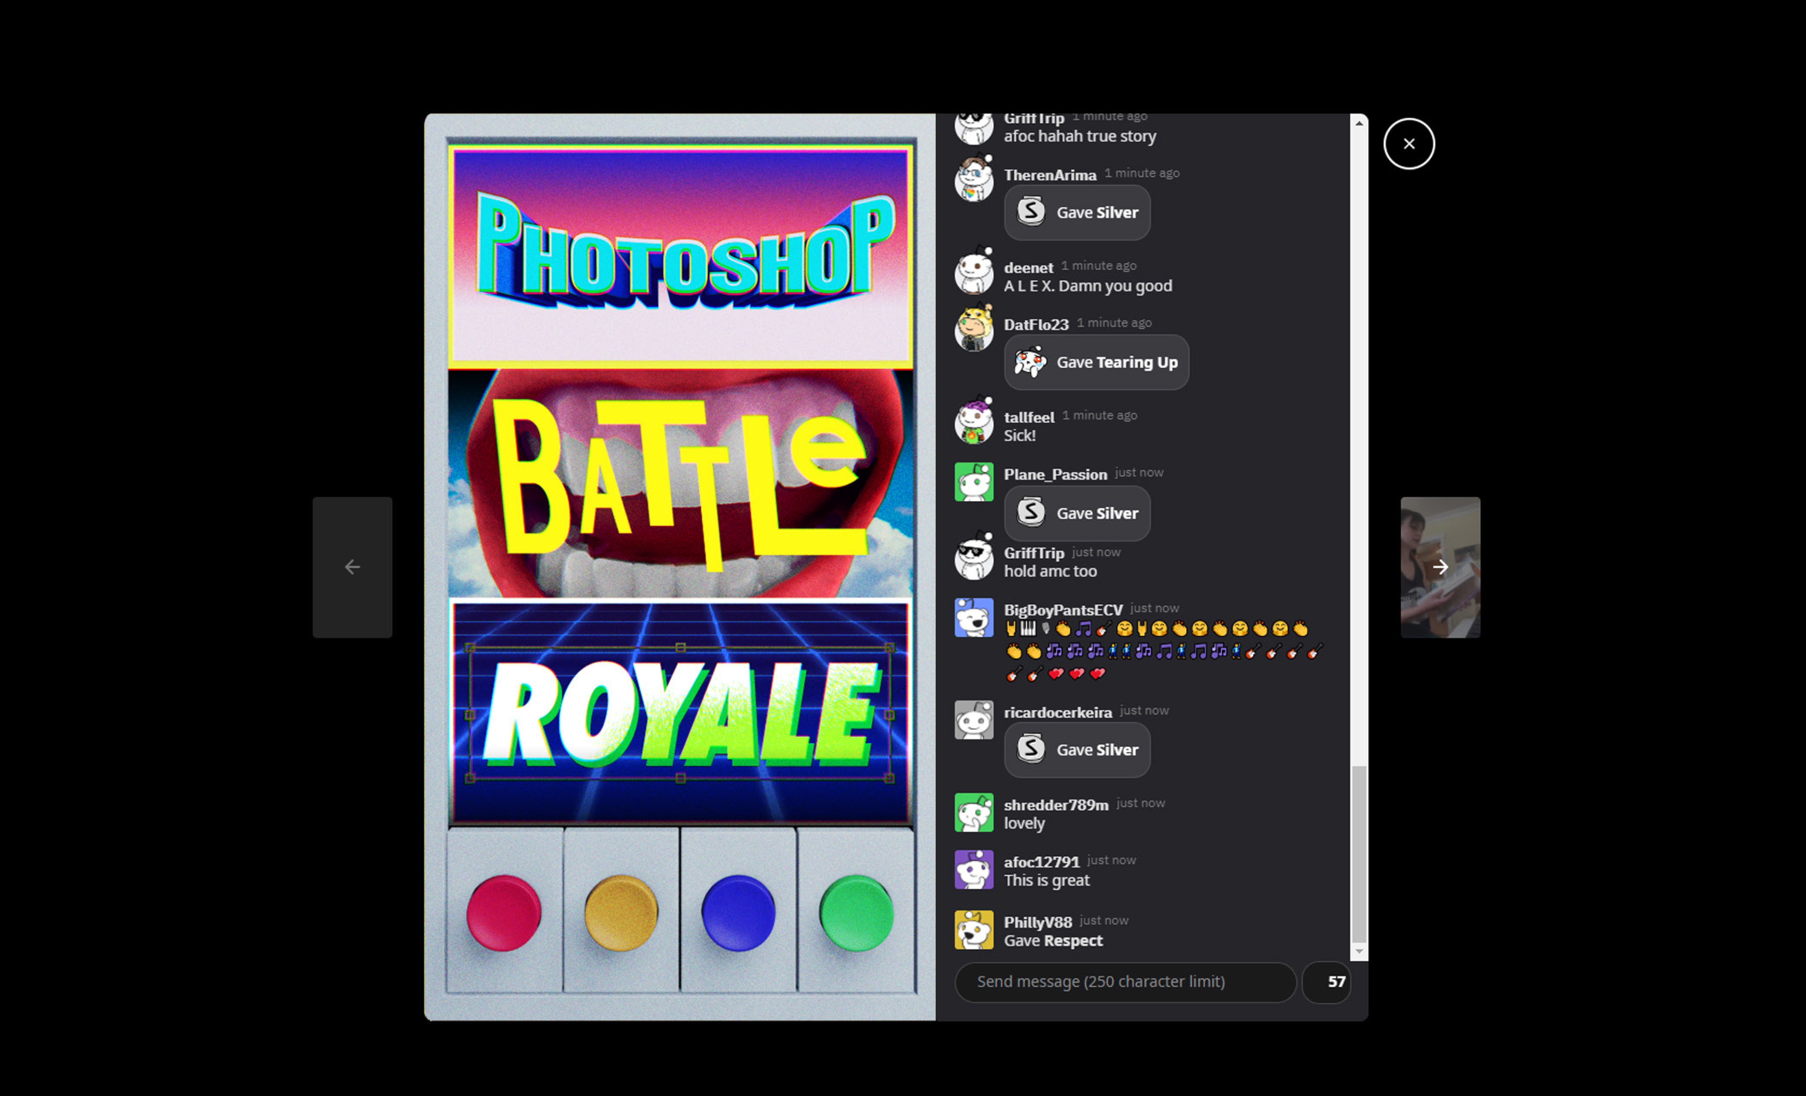Click GriffTrip username above 'hold amc too'
Image resolution: width=1806 pixels, height=1096 pixels.
pos(1033,553)
